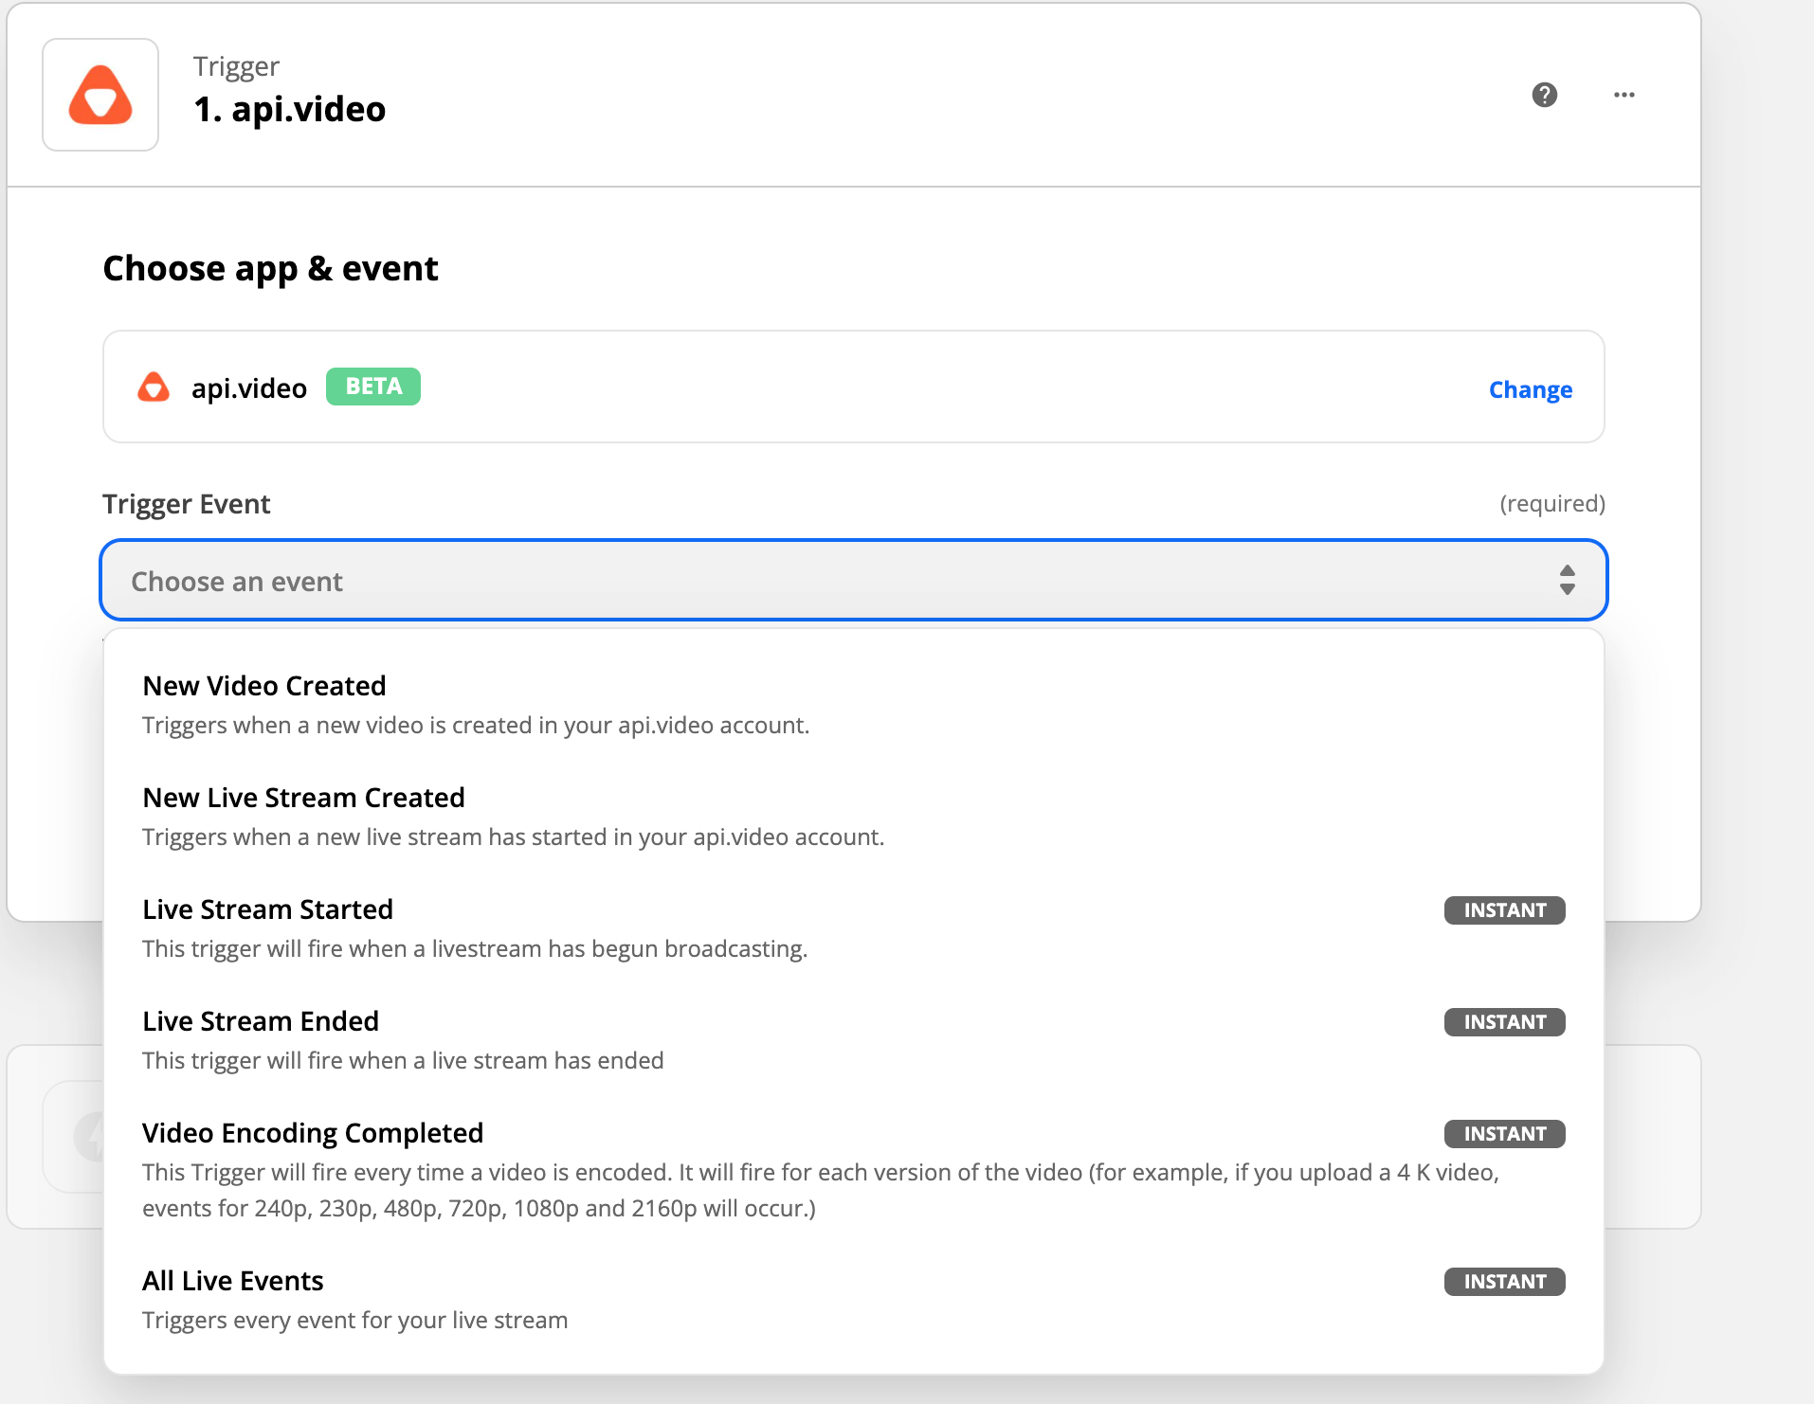Click the api.video app selection box
The width and height of the screenshot is (1814, 1404).
tap(853, 387)
